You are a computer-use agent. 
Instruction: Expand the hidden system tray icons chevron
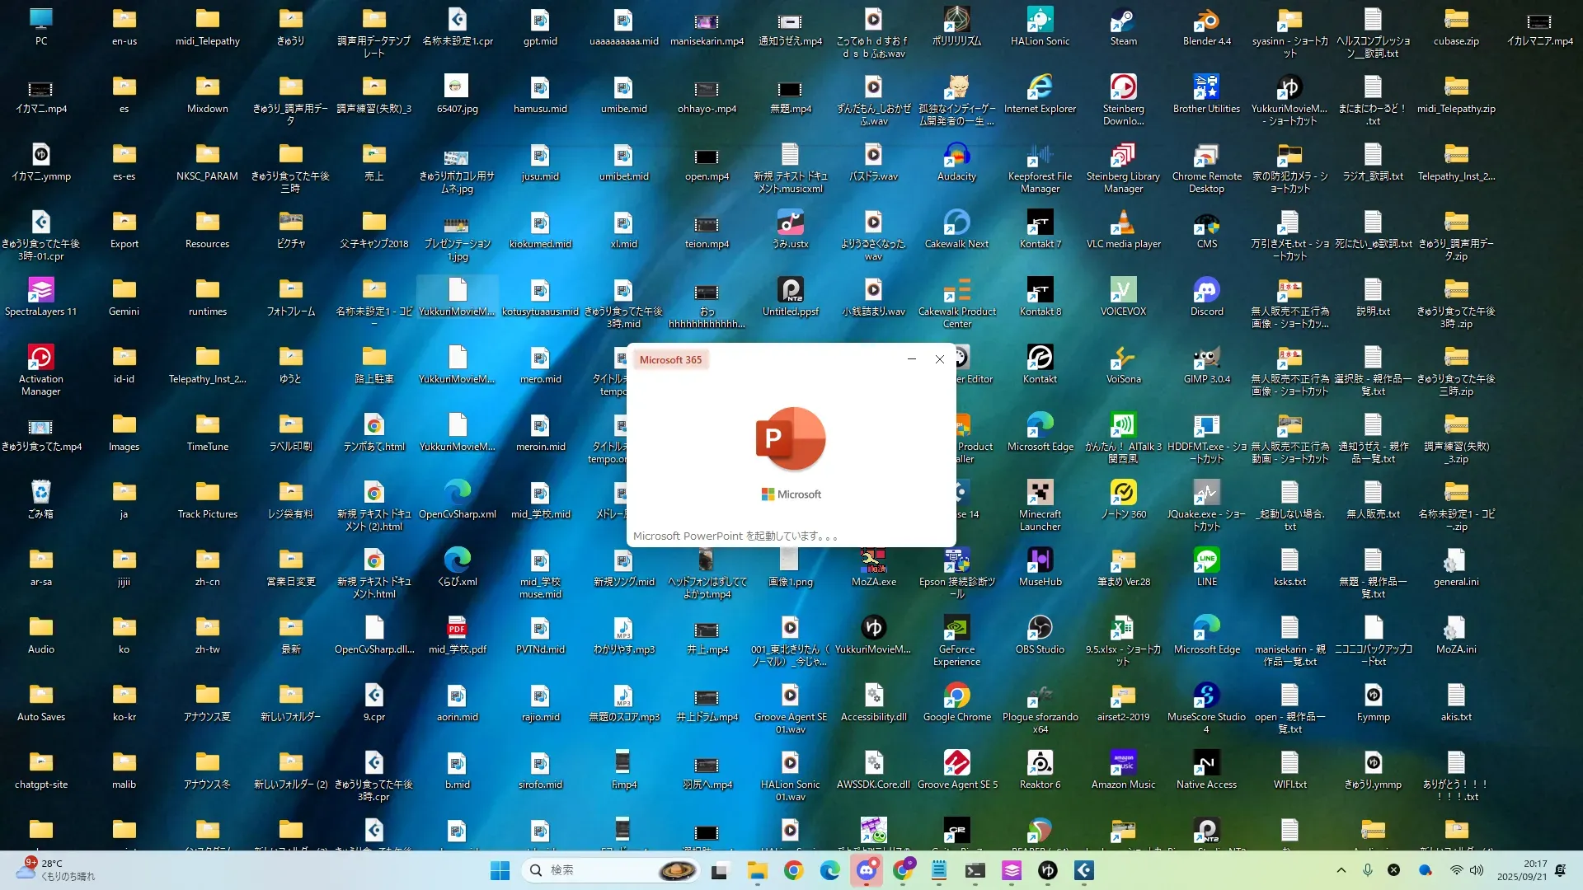[x=1341, y=870]
